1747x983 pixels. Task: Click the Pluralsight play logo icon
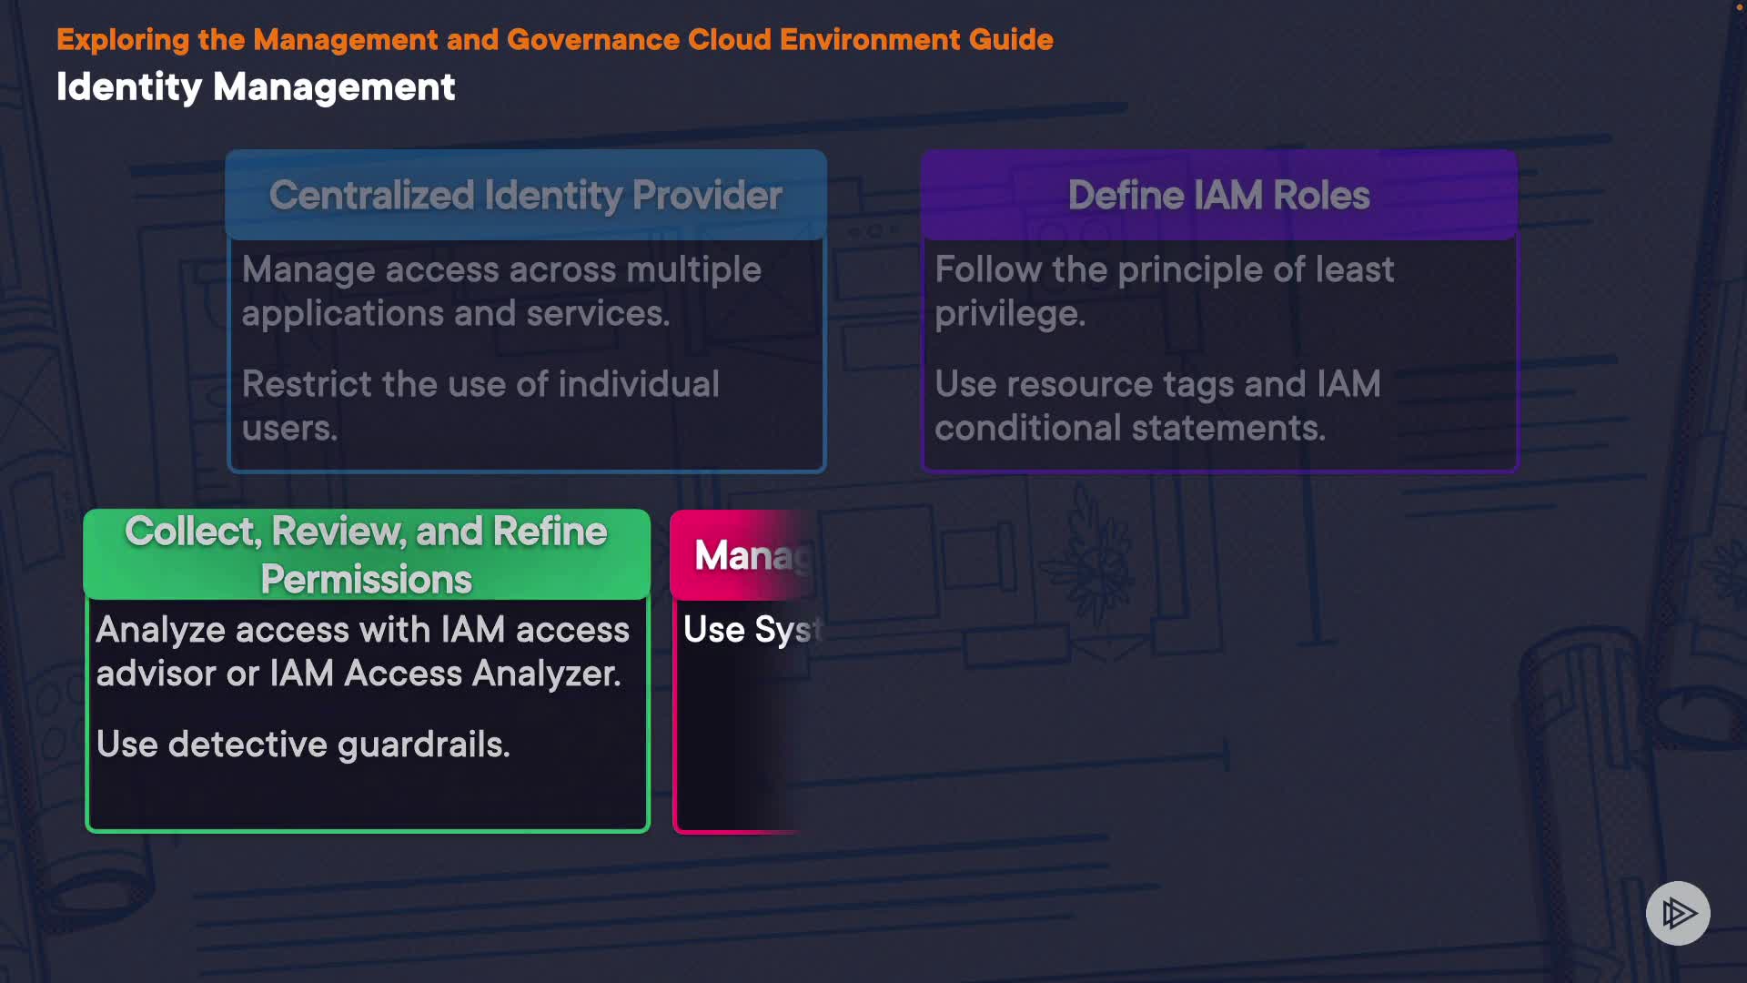tap(1677, 913)
